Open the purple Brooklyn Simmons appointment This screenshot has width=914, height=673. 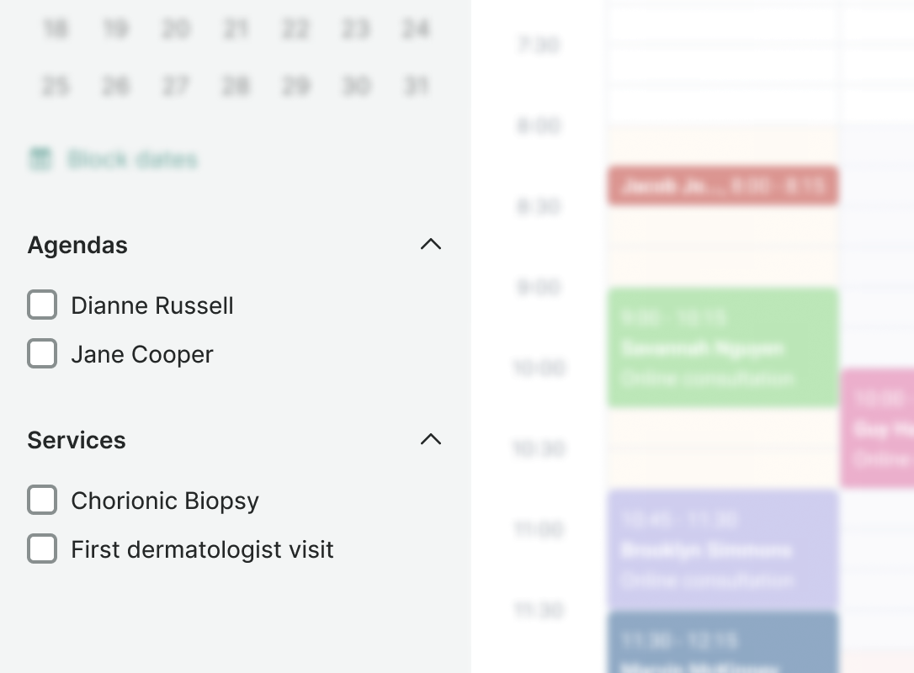[x=722, y=550]
